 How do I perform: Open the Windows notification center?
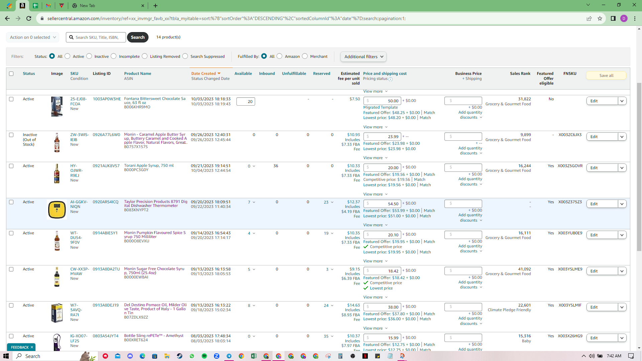pos(631,356)
